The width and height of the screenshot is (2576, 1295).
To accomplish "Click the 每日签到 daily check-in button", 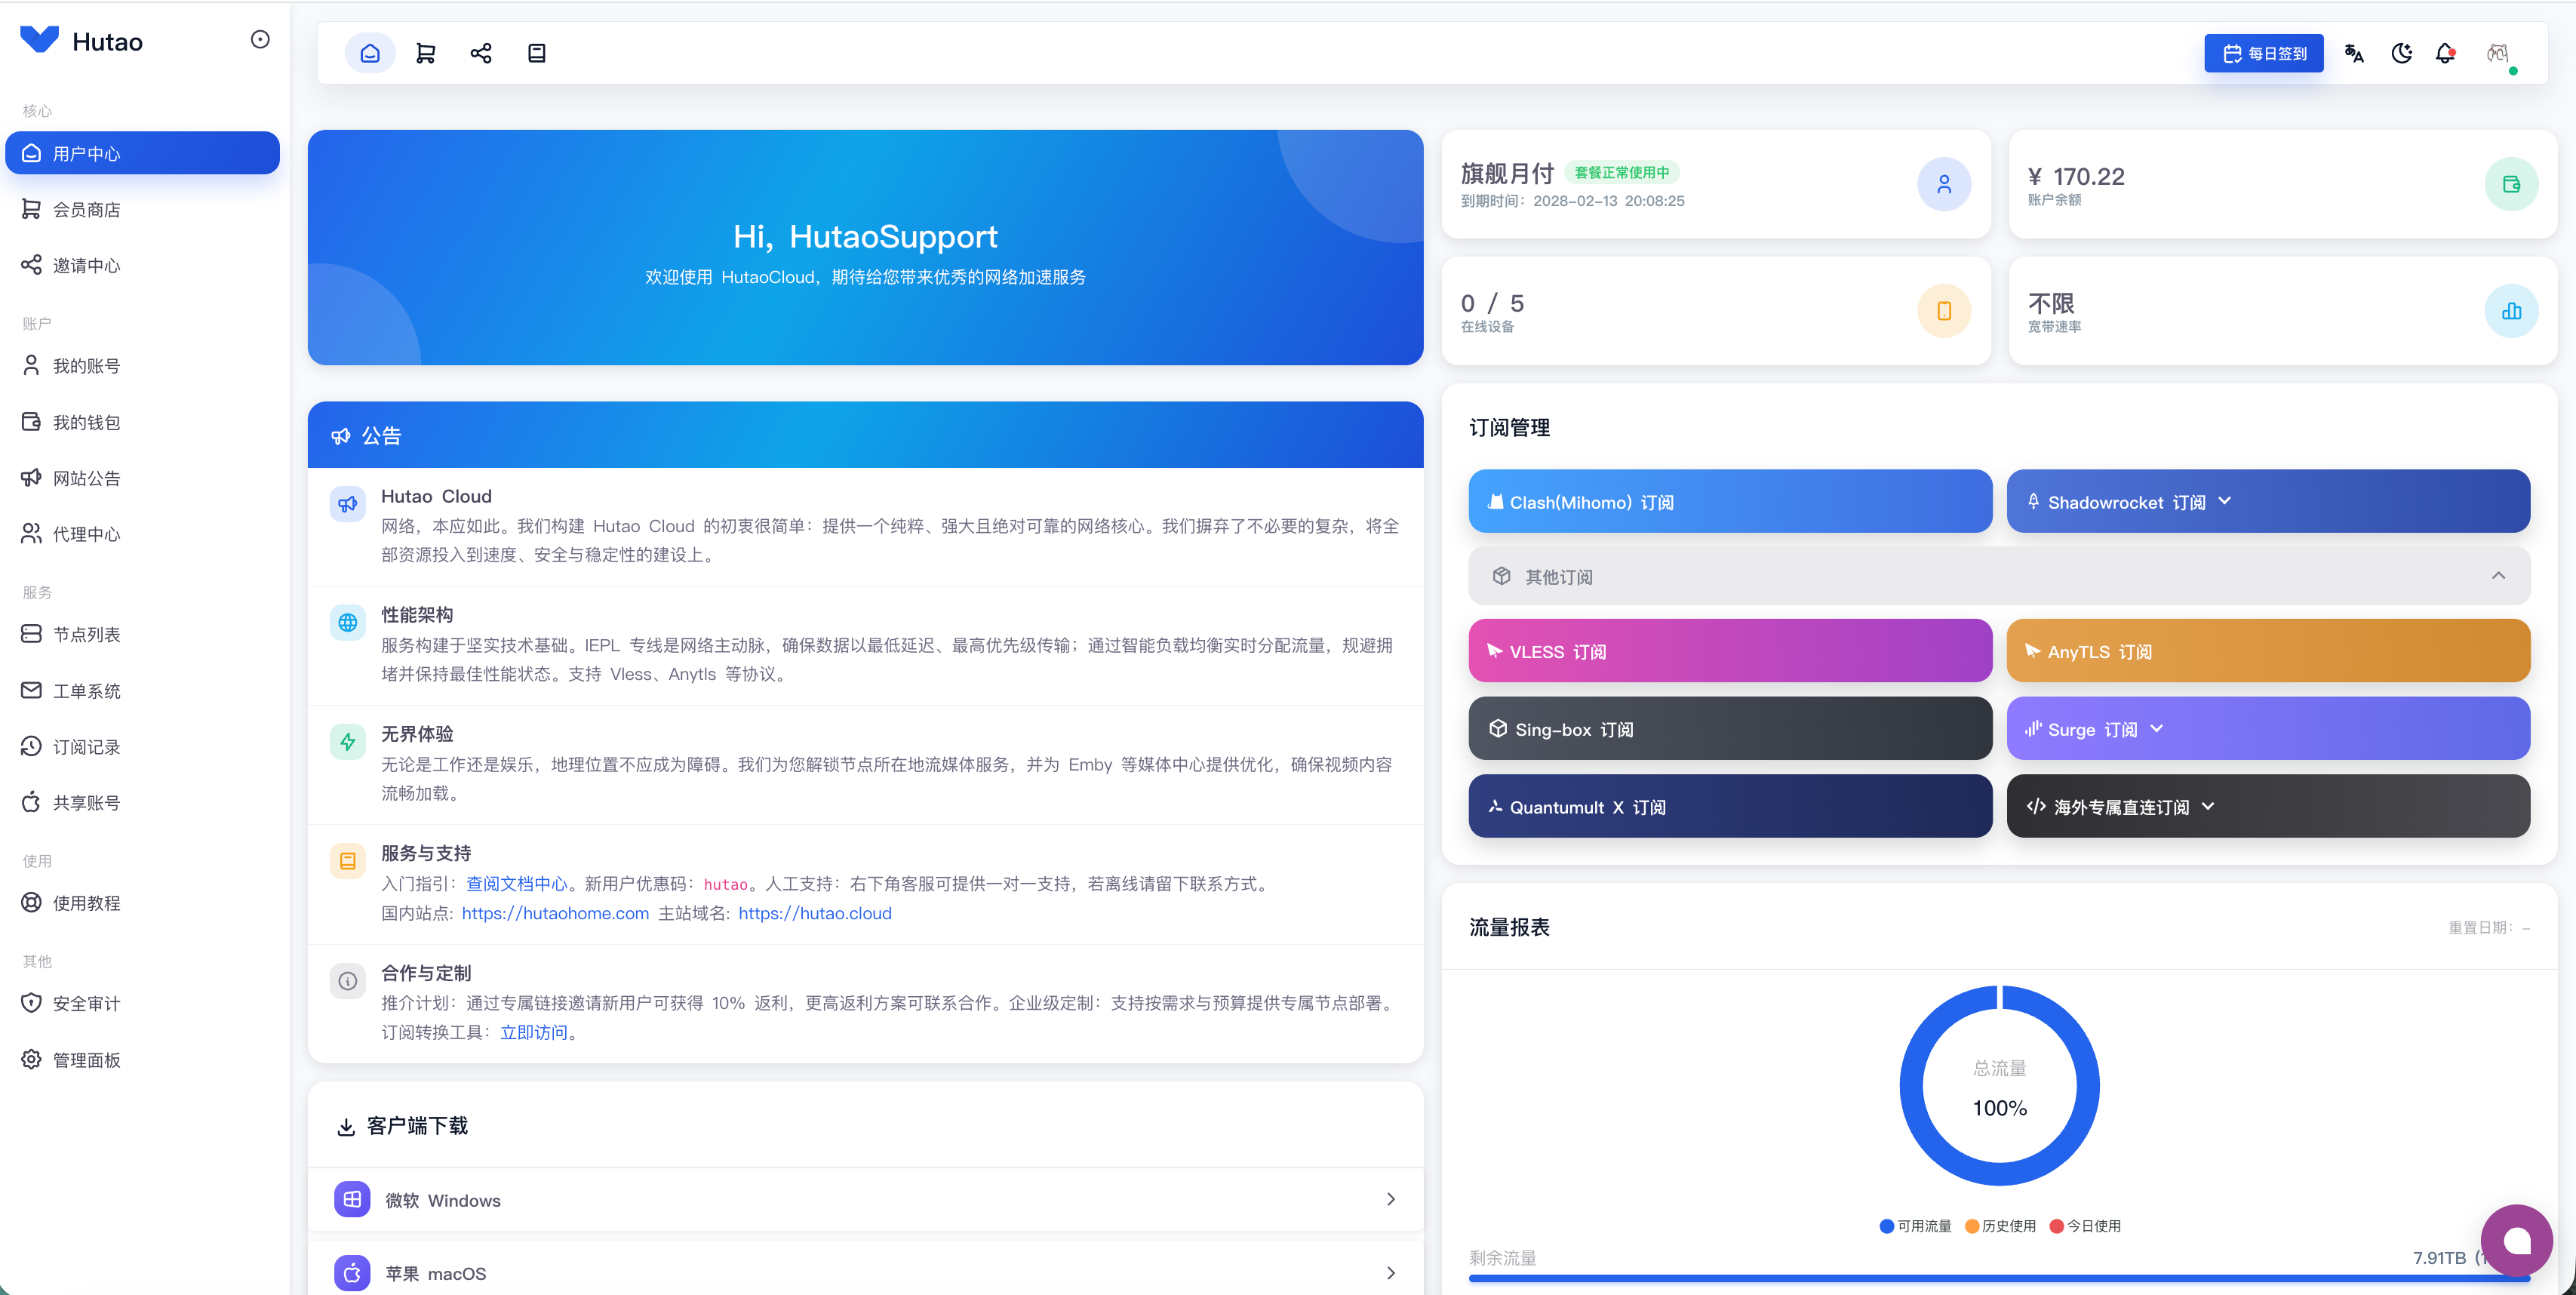I will tap(2264, 53).
